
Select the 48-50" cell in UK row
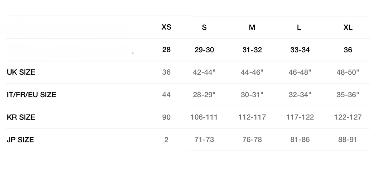click(x=348, y=72)
